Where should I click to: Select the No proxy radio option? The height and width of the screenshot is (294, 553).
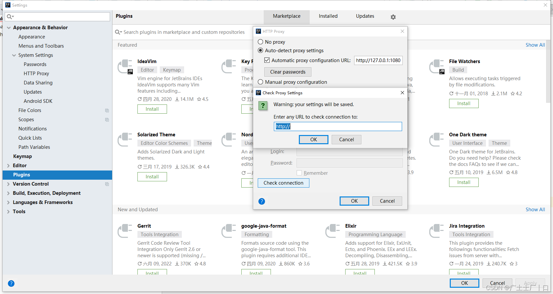point(260,42)
